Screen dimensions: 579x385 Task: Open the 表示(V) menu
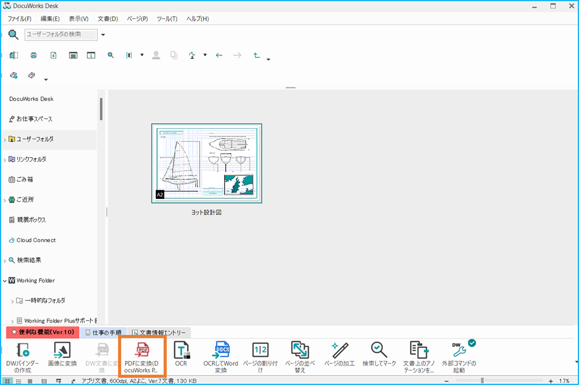coord(79,19)
